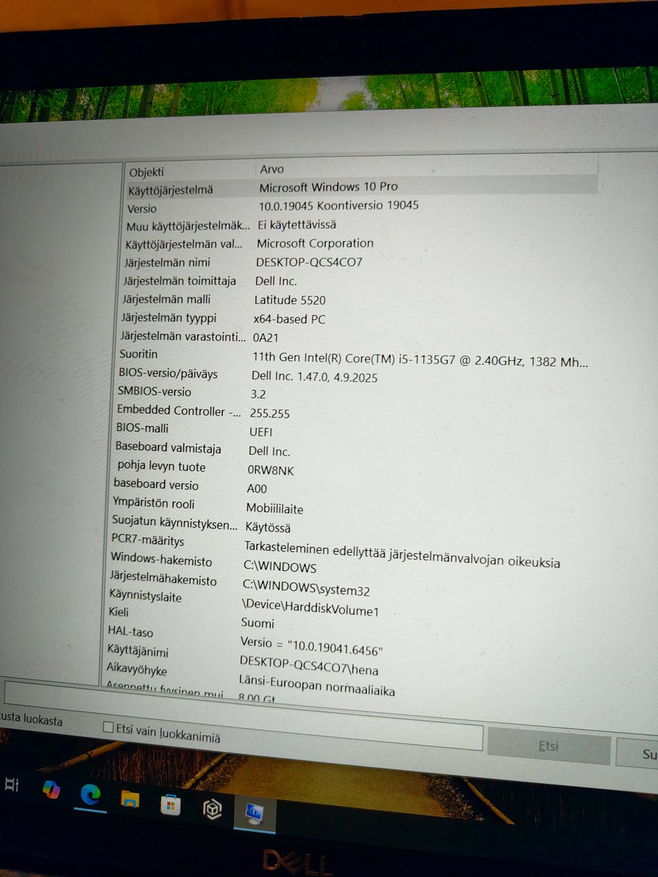Click value '0RW8NK'

pyautogui.click(x=271, y=471)
